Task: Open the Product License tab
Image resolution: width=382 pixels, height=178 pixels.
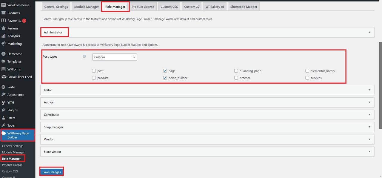Action: coord(143,7)
